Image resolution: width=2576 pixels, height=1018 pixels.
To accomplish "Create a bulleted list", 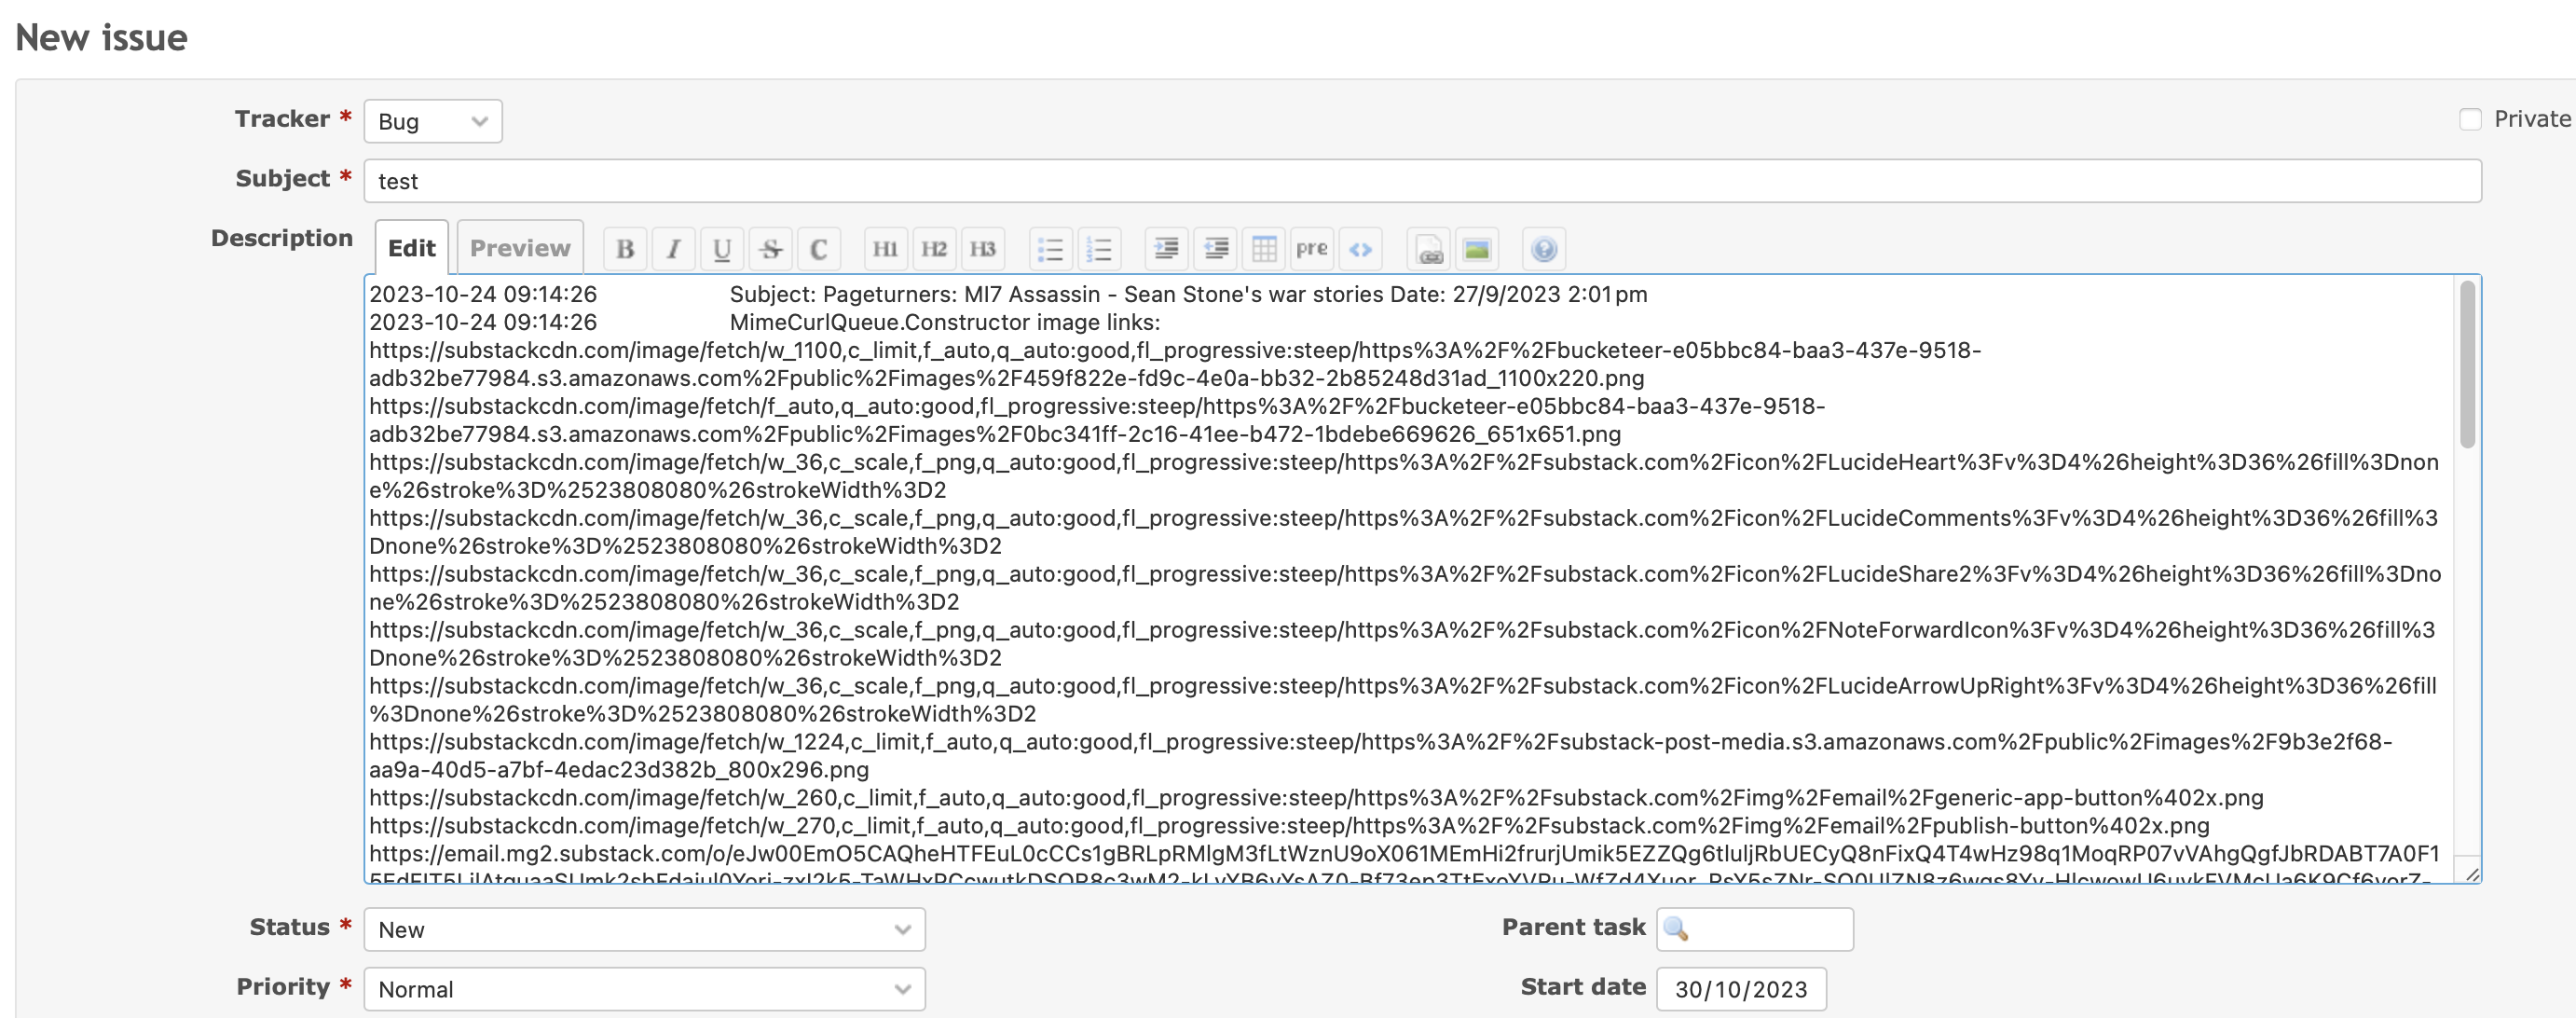I will click(1051, 248).
